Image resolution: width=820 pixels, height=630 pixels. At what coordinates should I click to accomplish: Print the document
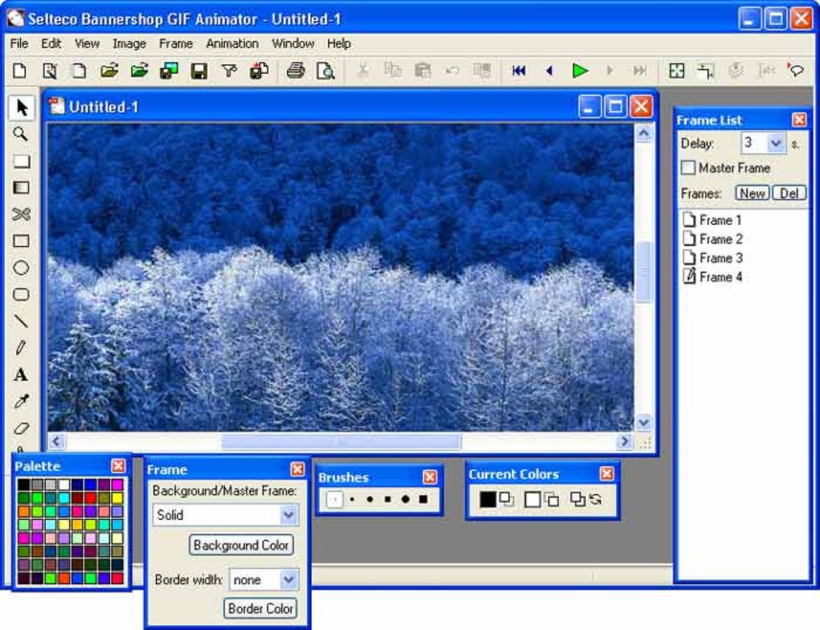(296, 71)
